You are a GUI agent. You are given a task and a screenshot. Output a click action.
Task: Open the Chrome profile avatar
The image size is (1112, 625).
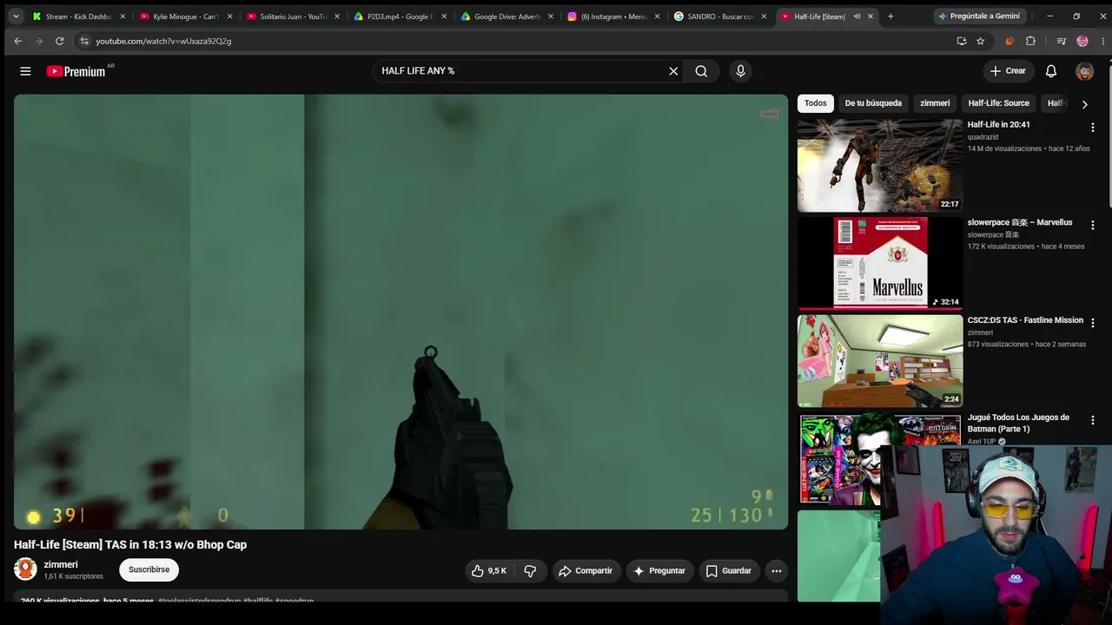click(1082, 41)
